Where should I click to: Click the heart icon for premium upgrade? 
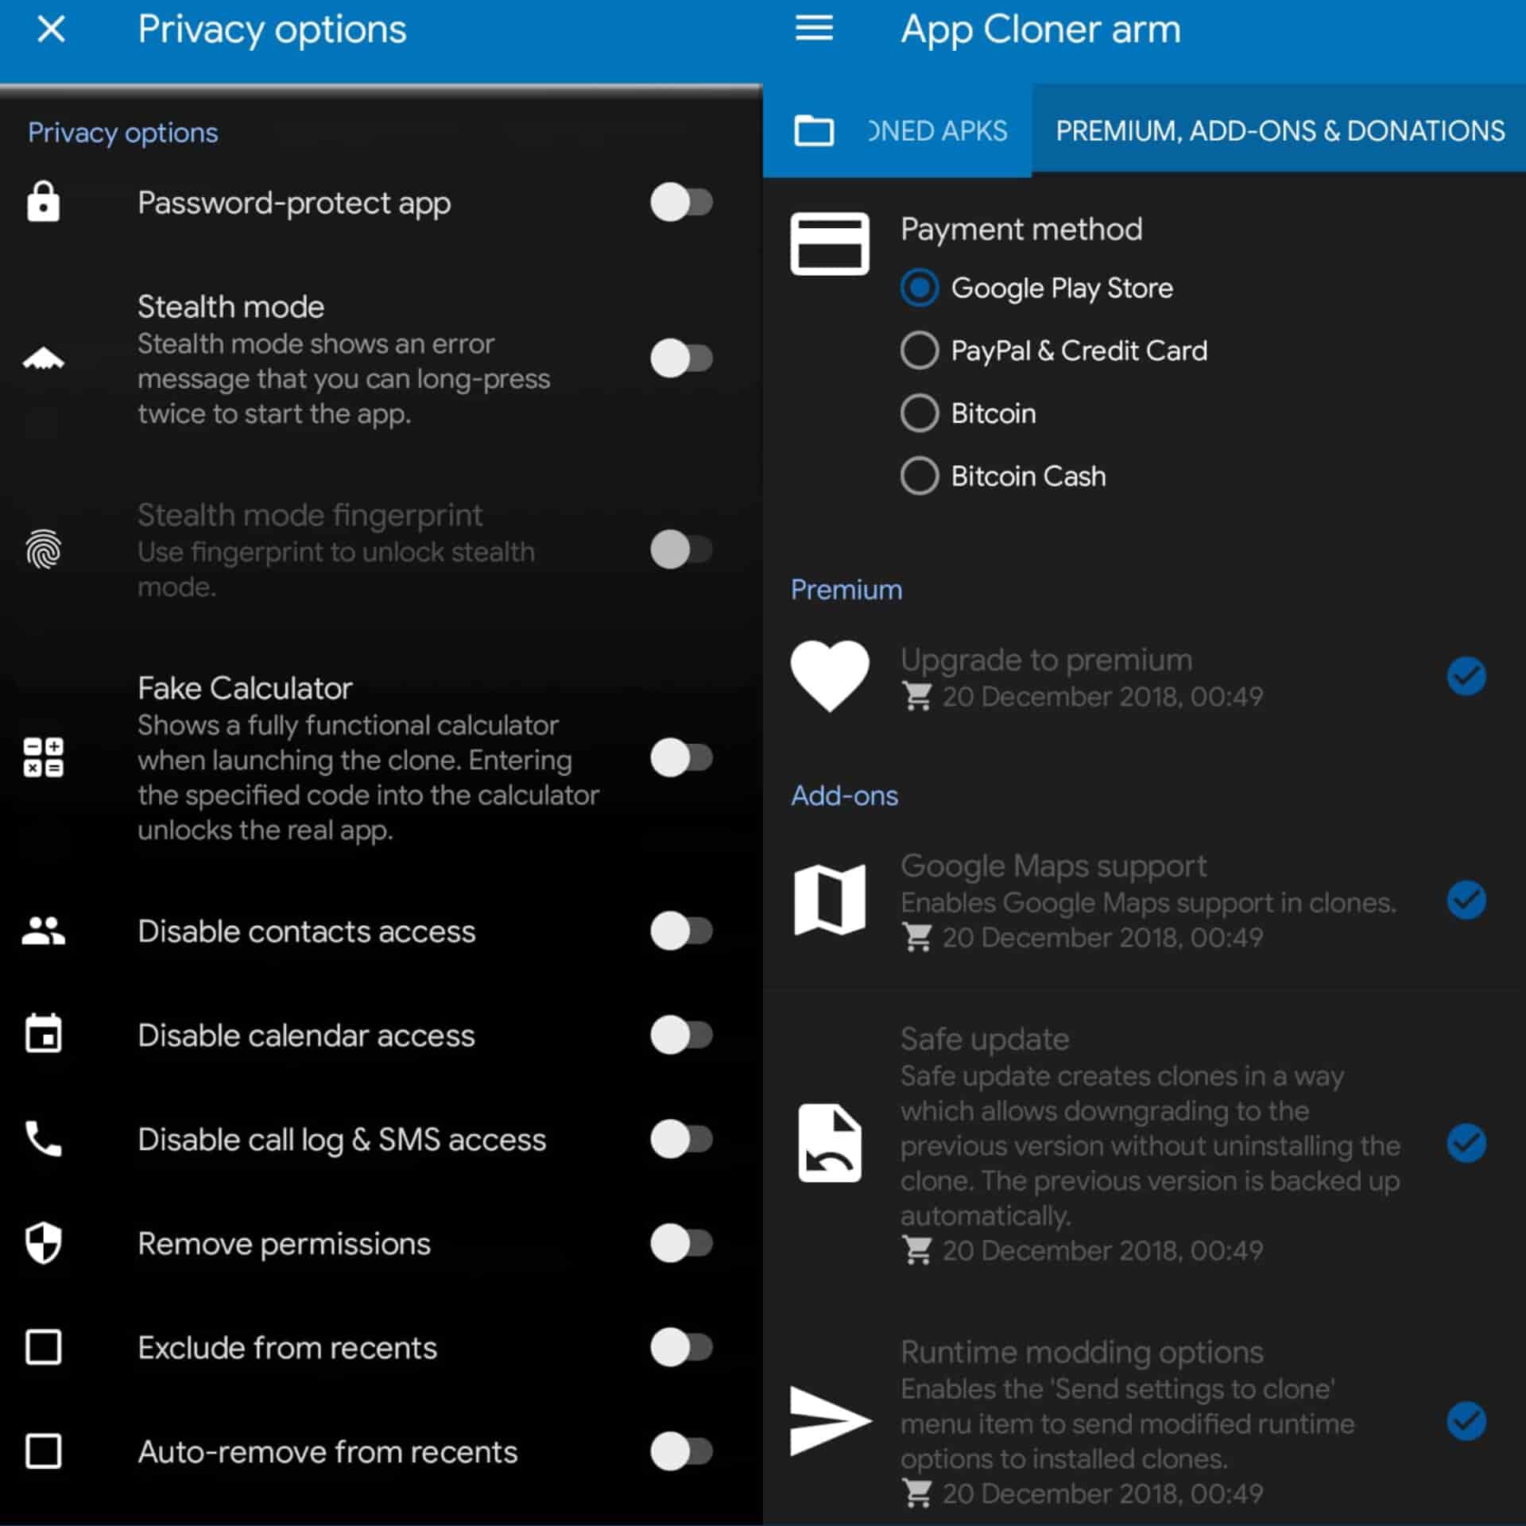click(829, 676)
